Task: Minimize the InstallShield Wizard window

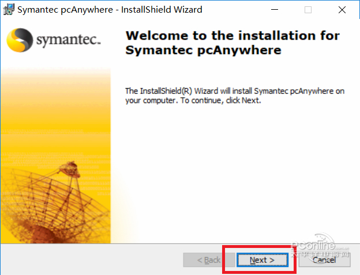Action: click(x=275, y=10)
